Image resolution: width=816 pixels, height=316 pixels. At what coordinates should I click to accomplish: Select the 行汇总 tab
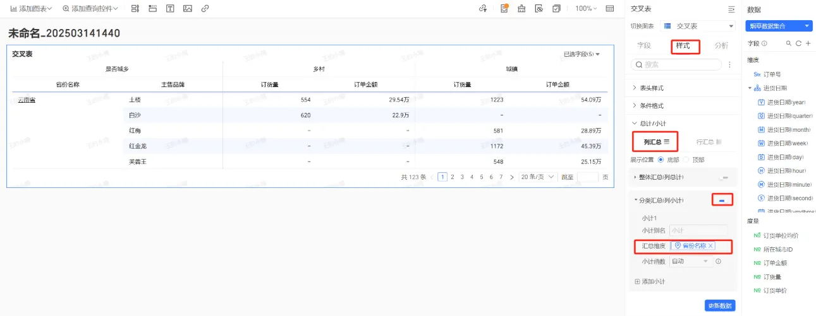[709, 142]
